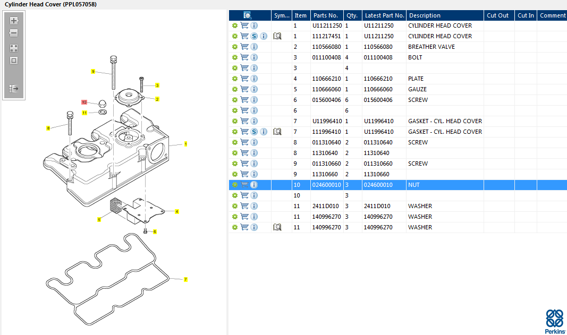The width and height of the screenshot is (567, 335).
Task: Zoom in on the parts diagram
Action: point(14,21)
